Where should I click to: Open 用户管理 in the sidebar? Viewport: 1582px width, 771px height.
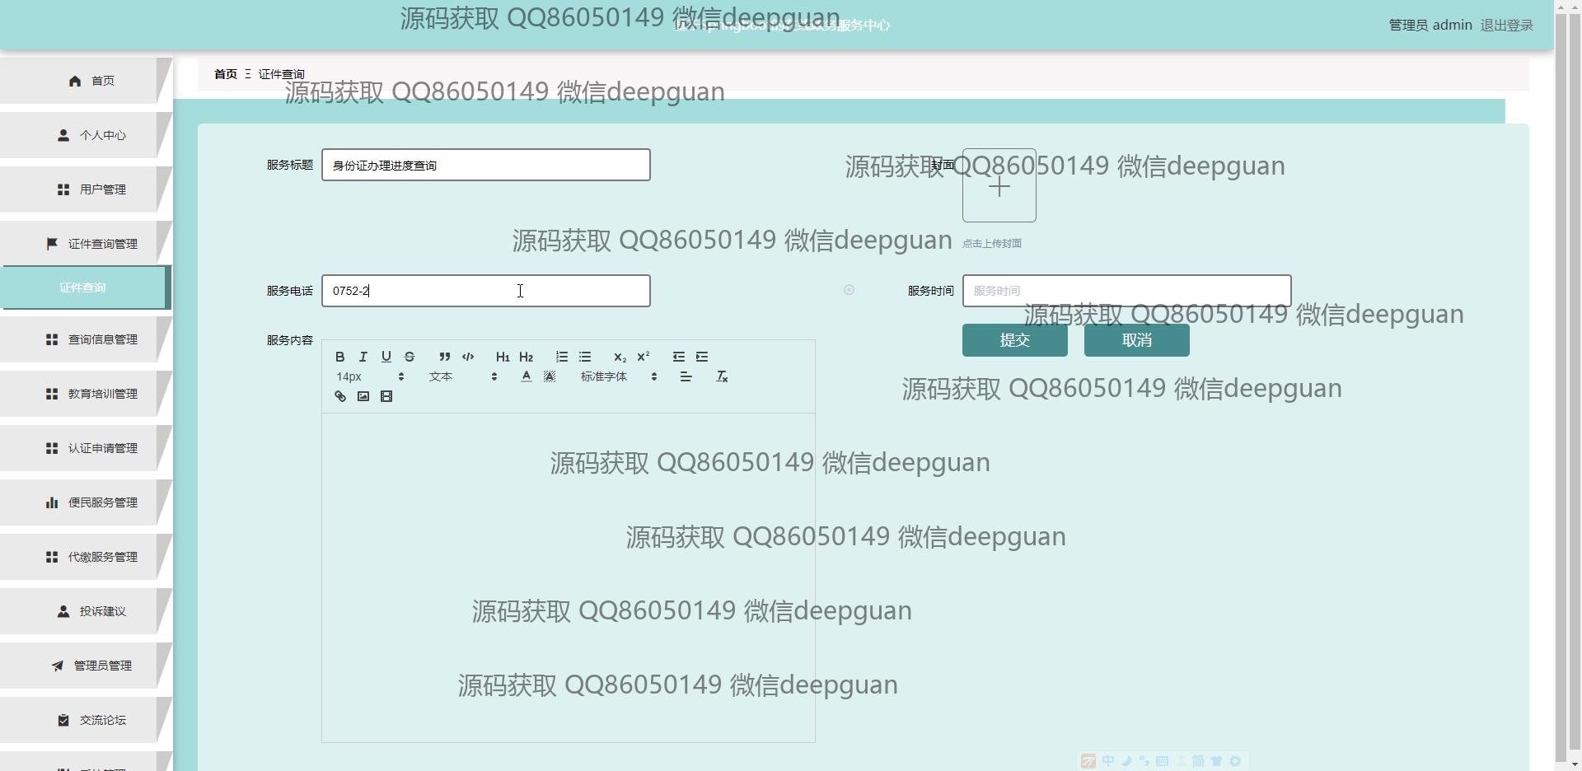point(86,189)
